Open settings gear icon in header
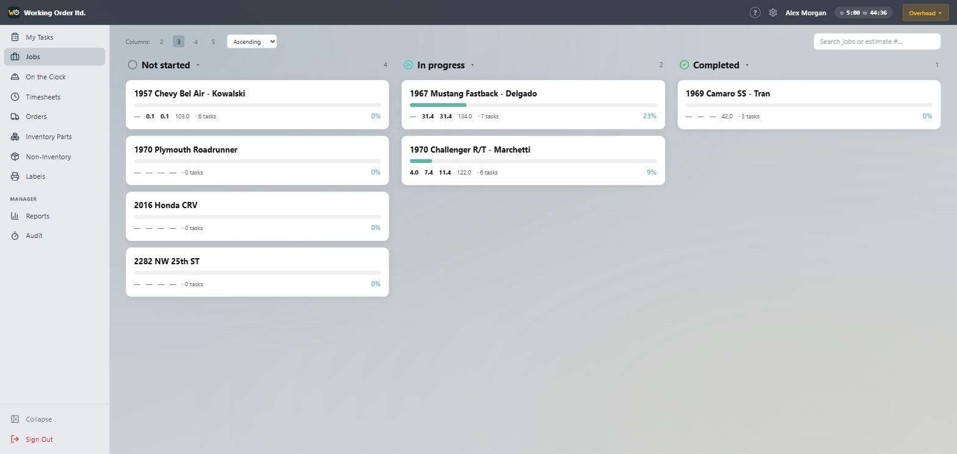 click(x=773, y=13)
